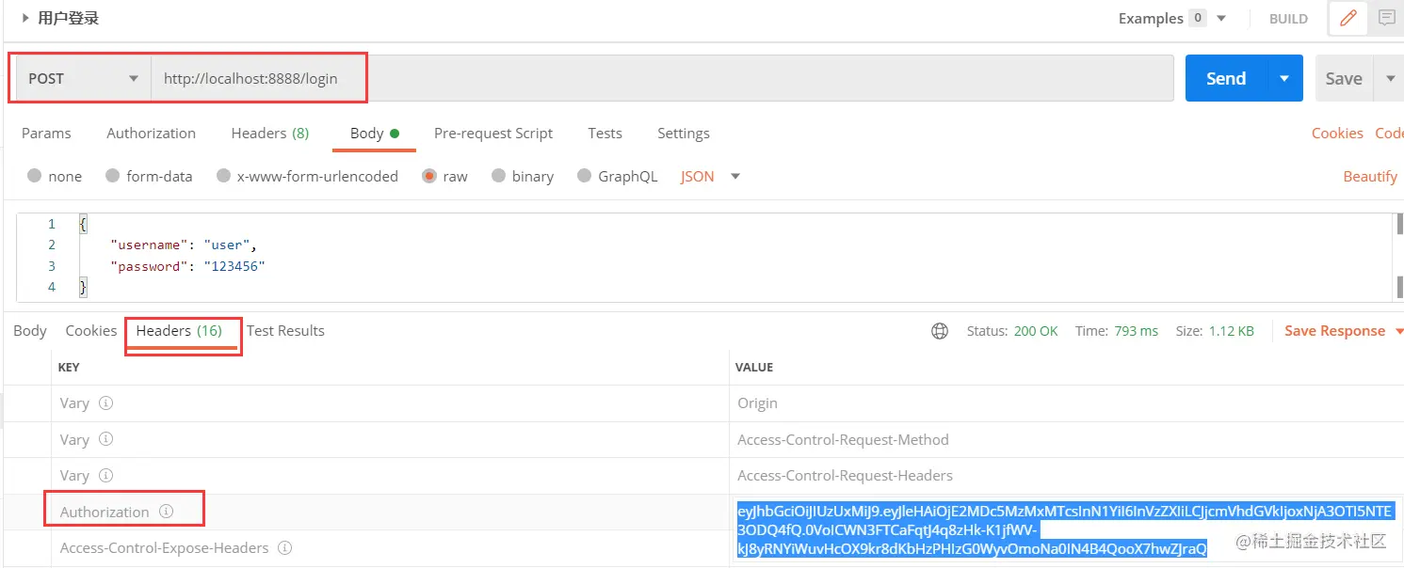Click info icon on second Vary row
This screenshot has height=568, width=1404.
(x=106, y=439)
